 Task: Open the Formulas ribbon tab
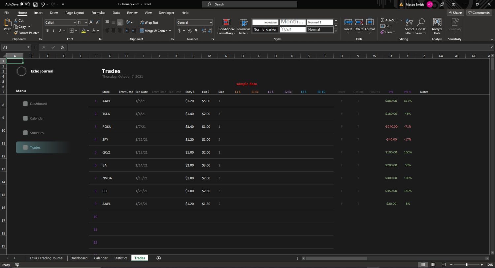coord(98,13)
